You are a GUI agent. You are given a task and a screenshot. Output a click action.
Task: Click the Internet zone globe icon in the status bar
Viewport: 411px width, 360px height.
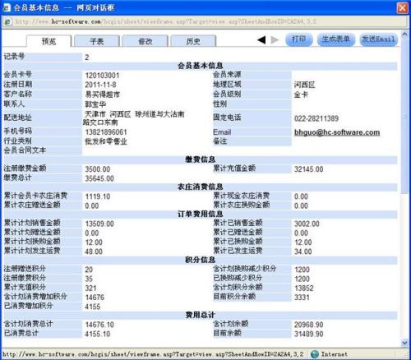pyautogui.click(x=315, y=354)
